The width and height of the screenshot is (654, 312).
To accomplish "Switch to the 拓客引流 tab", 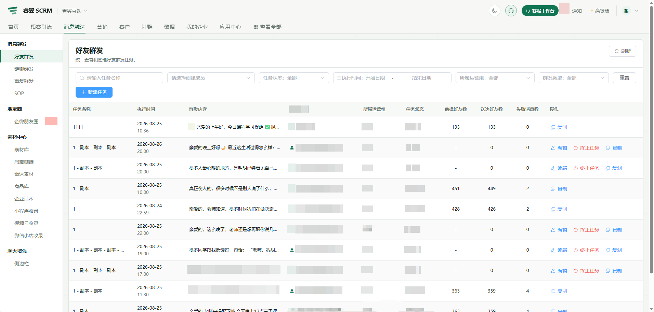I will [x=41, y=27].
